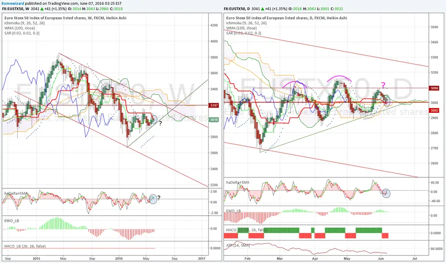Click the 2016 label on weekly time axis
Image resolution: width=446 pixels, height=263 pixels.
[x=119, y=258]
